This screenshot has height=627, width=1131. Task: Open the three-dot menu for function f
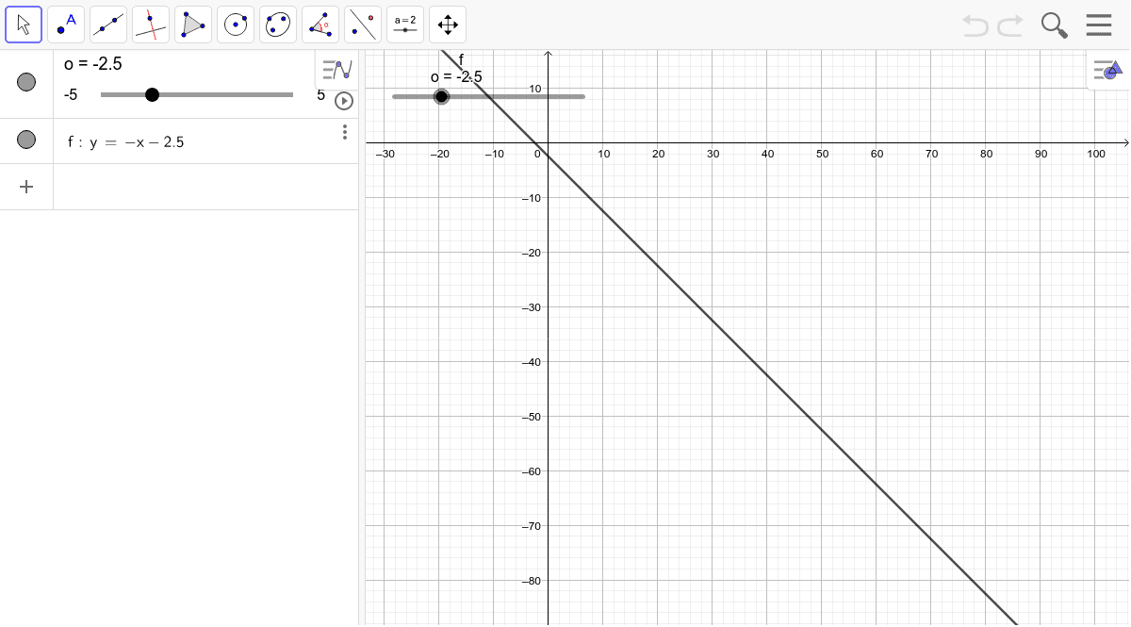[x=344, y=132]
